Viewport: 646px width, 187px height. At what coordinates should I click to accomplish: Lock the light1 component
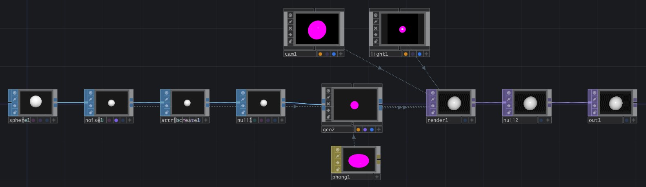[376, 41]
